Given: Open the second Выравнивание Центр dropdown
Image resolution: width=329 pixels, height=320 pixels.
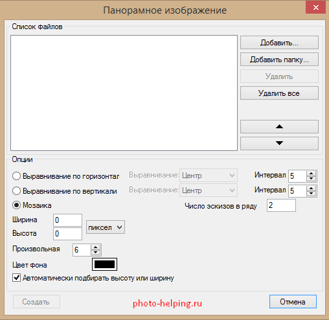Looking at the screenshot, I should tap(209, 190).
